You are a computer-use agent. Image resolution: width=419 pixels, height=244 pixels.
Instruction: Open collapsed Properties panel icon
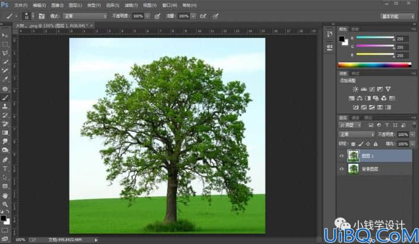329,47
